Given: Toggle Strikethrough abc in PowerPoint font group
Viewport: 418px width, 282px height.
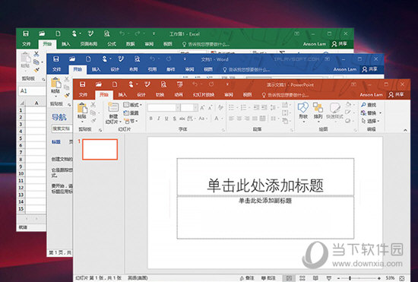Looking at the screenshot, I should pyautogui.click(x=182, y=119).
